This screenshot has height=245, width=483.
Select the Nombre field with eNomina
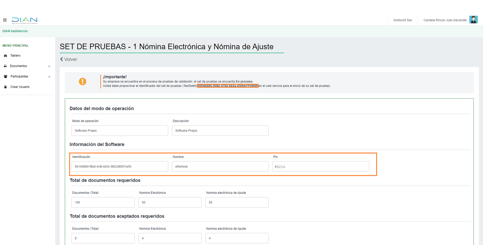(x=220, y=166)
